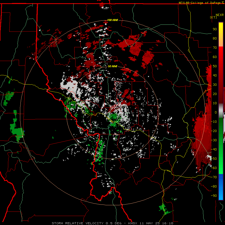Click the 50 NMI range ring label
Image resolution: width=225 pixels, height=225 pixels.
[x=112, y=66]
